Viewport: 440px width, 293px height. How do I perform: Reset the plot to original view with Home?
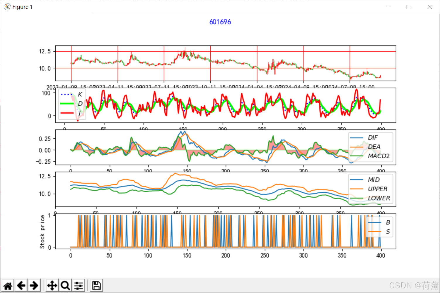tap(8, 285)
